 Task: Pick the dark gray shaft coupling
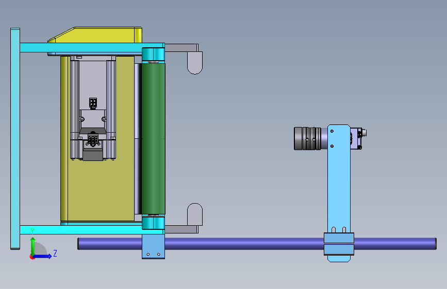pyautogui.click(x=307, y=138)
